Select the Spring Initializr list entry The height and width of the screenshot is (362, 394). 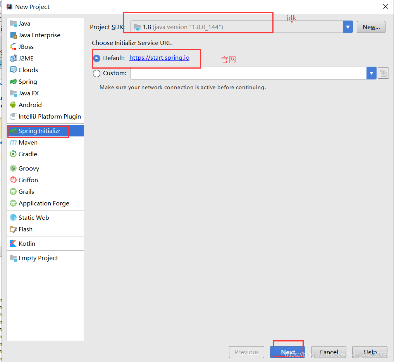pos(45,131)
